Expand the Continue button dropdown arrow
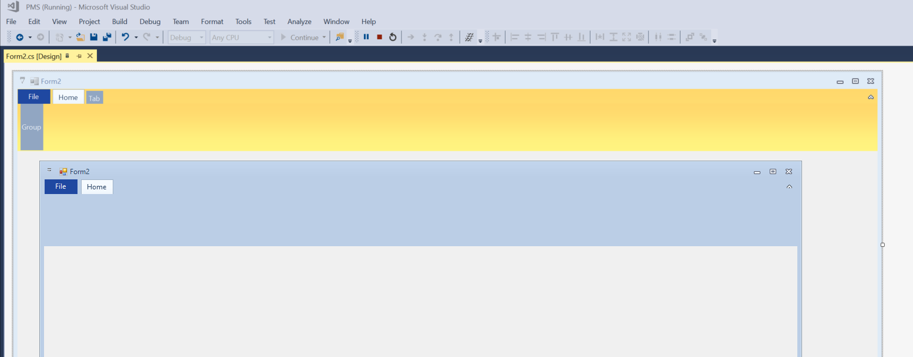The height and width of the screenshot is (357, 913). (x=324, y=38)
